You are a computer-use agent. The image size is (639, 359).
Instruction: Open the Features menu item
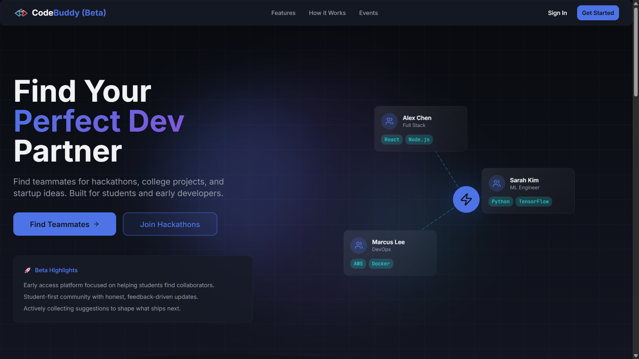coord(283,13)
